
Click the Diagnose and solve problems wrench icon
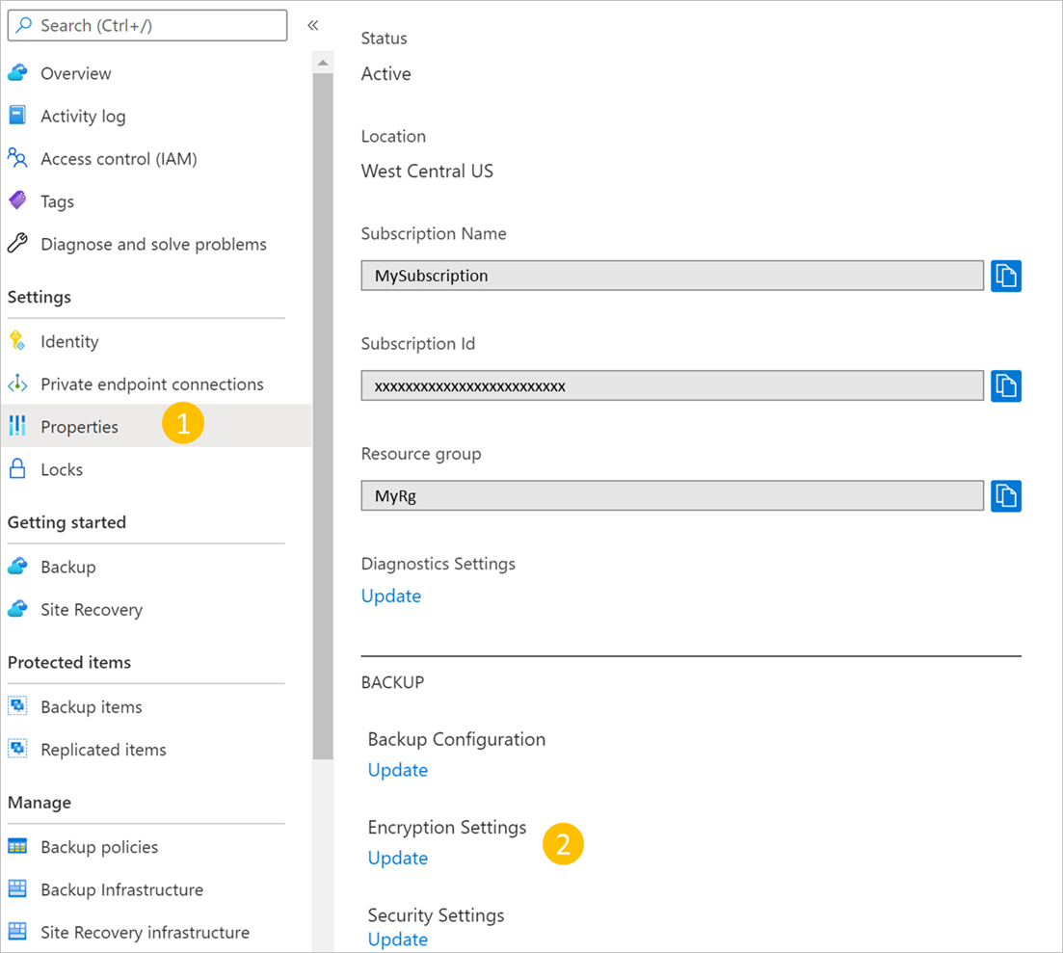(17, 244)
